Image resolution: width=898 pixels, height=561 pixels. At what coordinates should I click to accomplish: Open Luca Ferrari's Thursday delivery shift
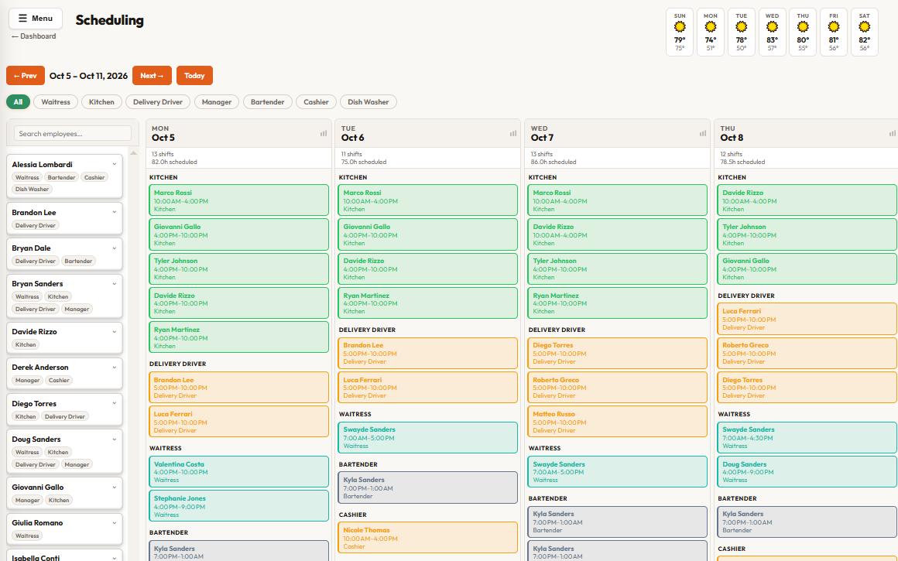tap(807, 319)
